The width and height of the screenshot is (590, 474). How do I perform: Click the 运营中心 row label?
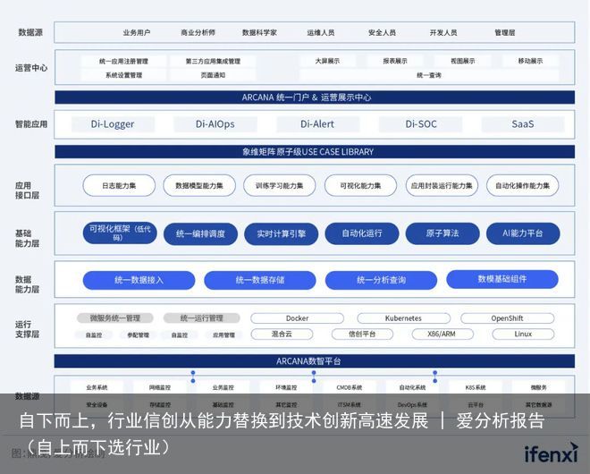(x=31, y=68)
